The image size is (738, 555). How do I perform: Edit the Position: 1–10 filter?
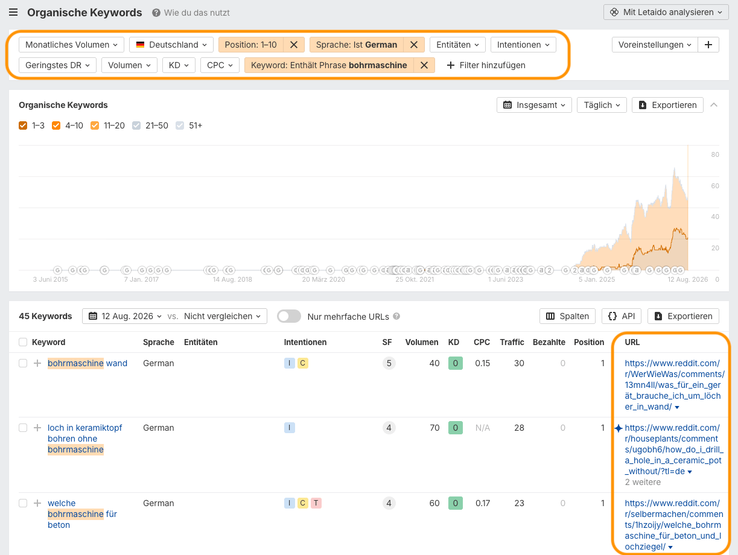pos(251,45)
